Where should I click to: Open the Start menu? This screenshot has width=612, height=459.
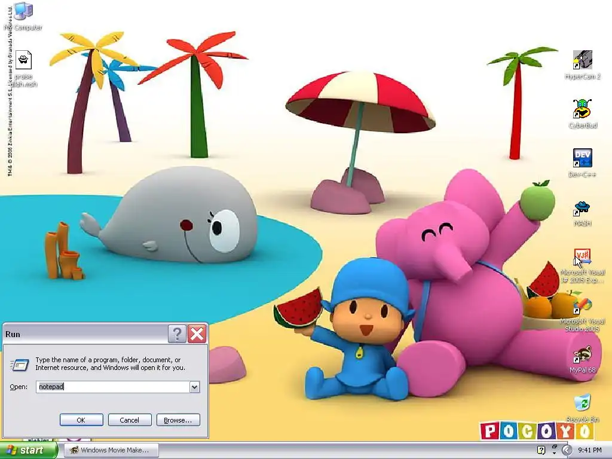[29, 451]
